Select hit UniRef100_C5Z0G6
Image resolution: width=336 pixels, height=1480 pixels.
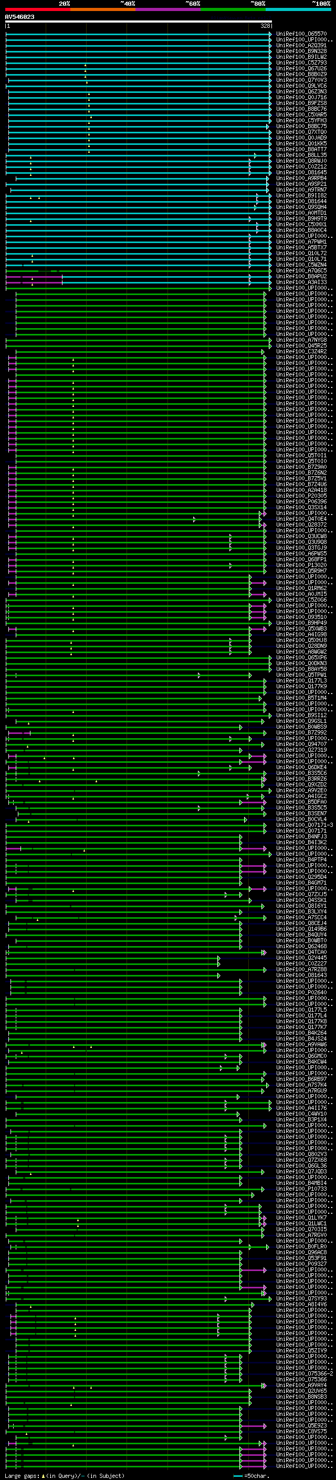[x=301, y=600]
